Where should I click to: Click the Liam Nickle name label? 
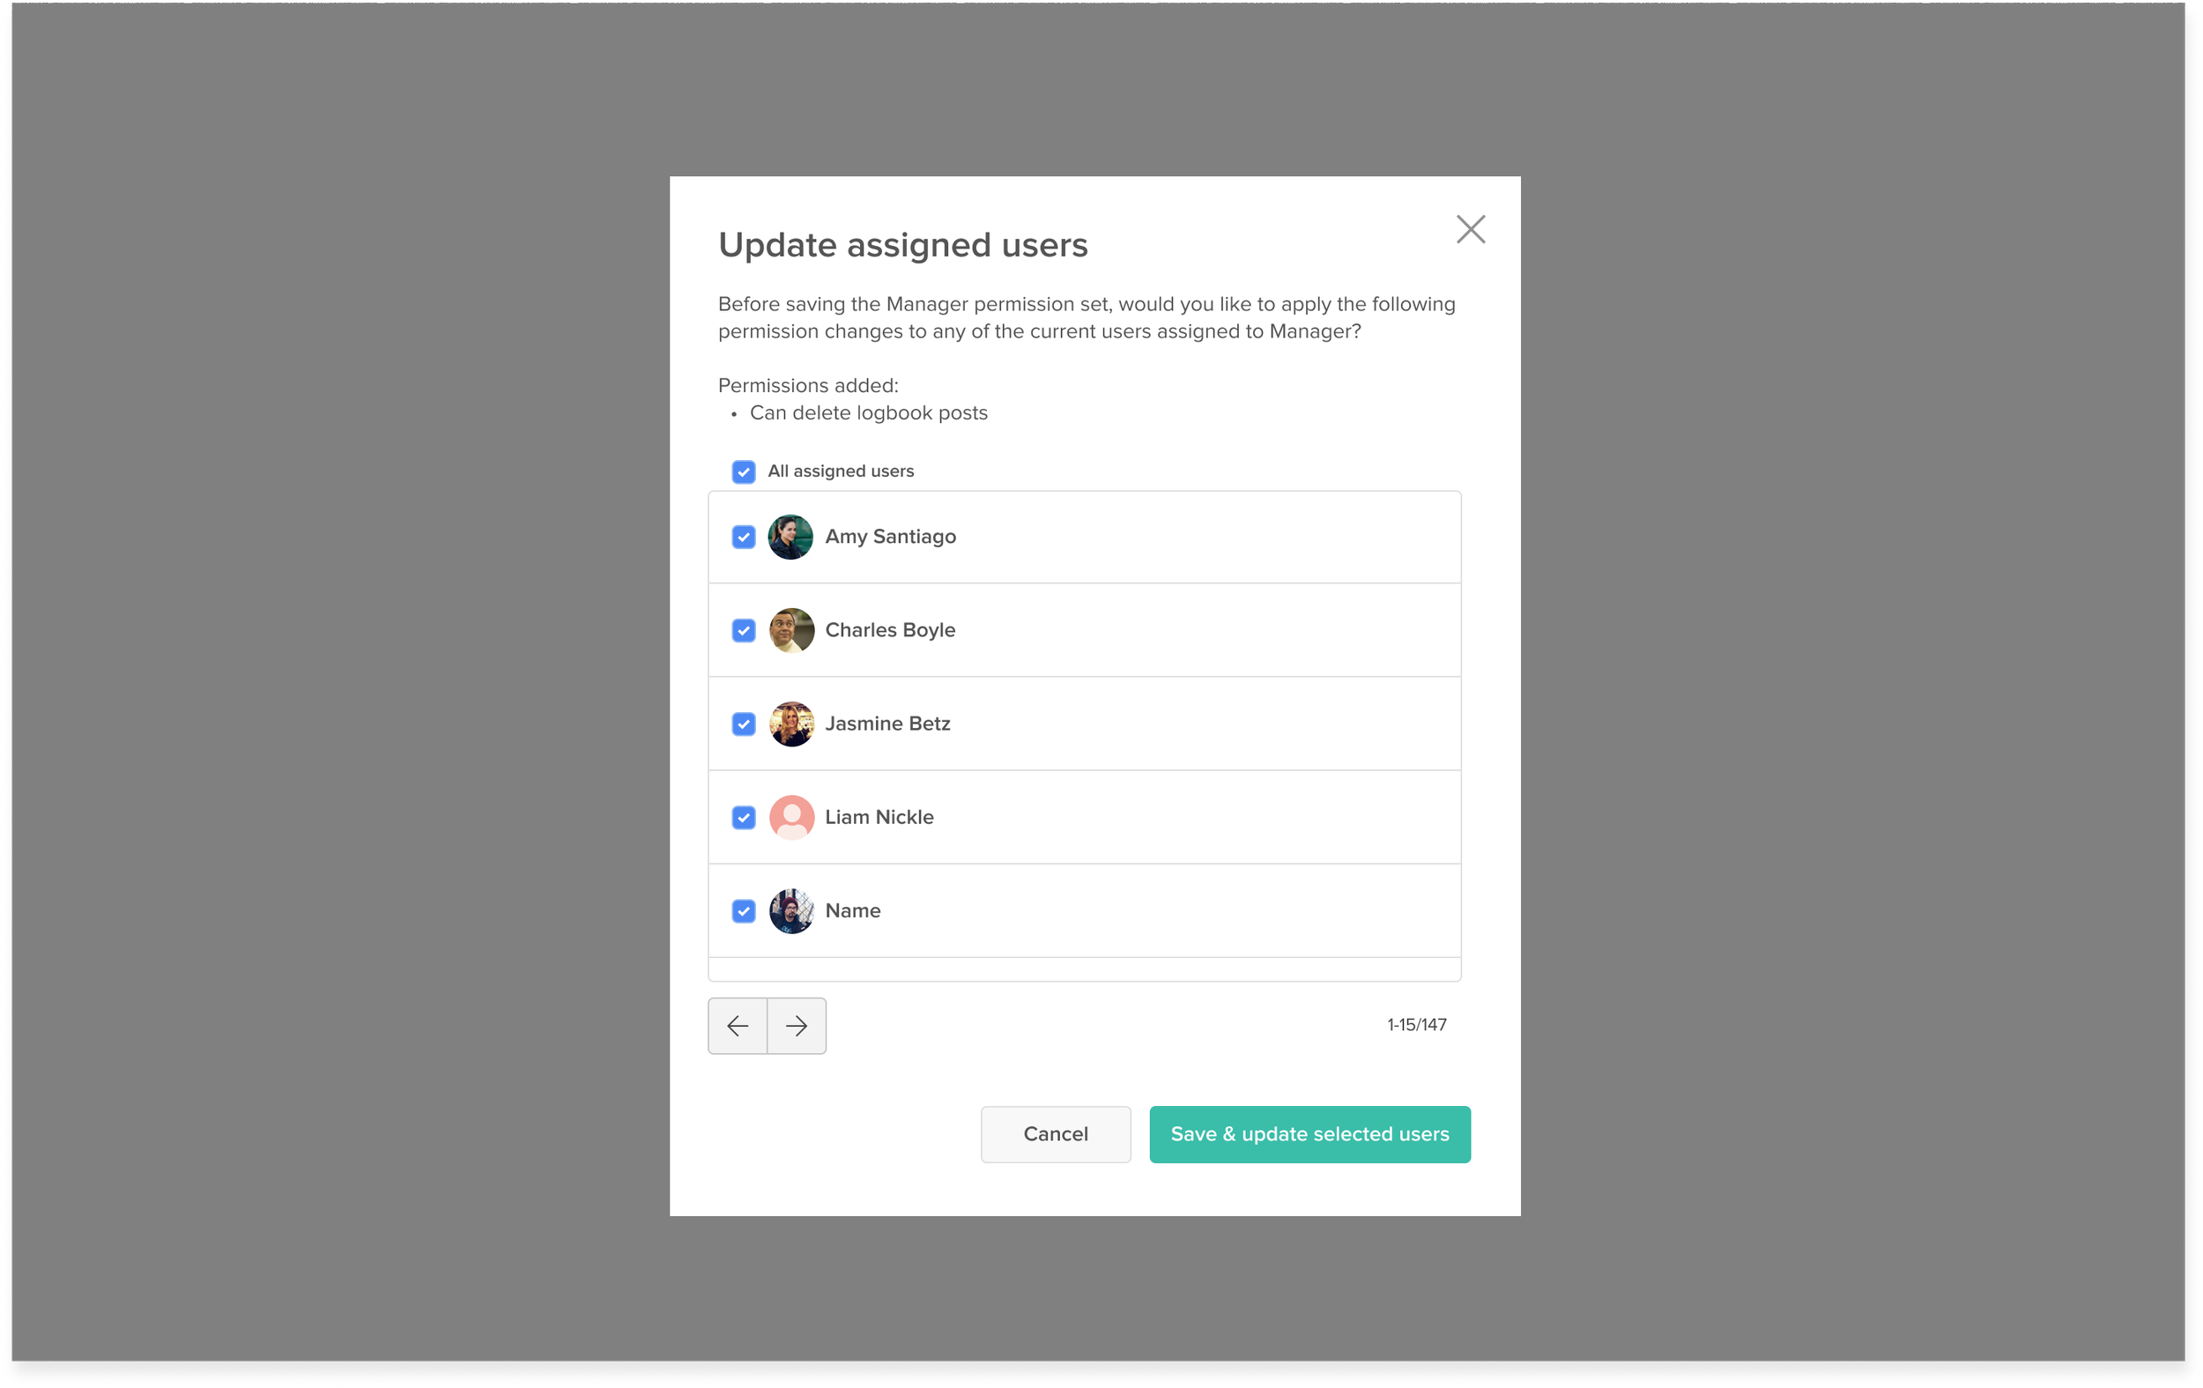879,817
